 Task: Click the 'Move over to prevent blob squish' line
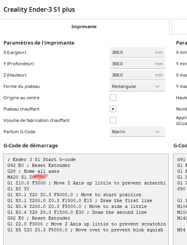tap(85, 230)
